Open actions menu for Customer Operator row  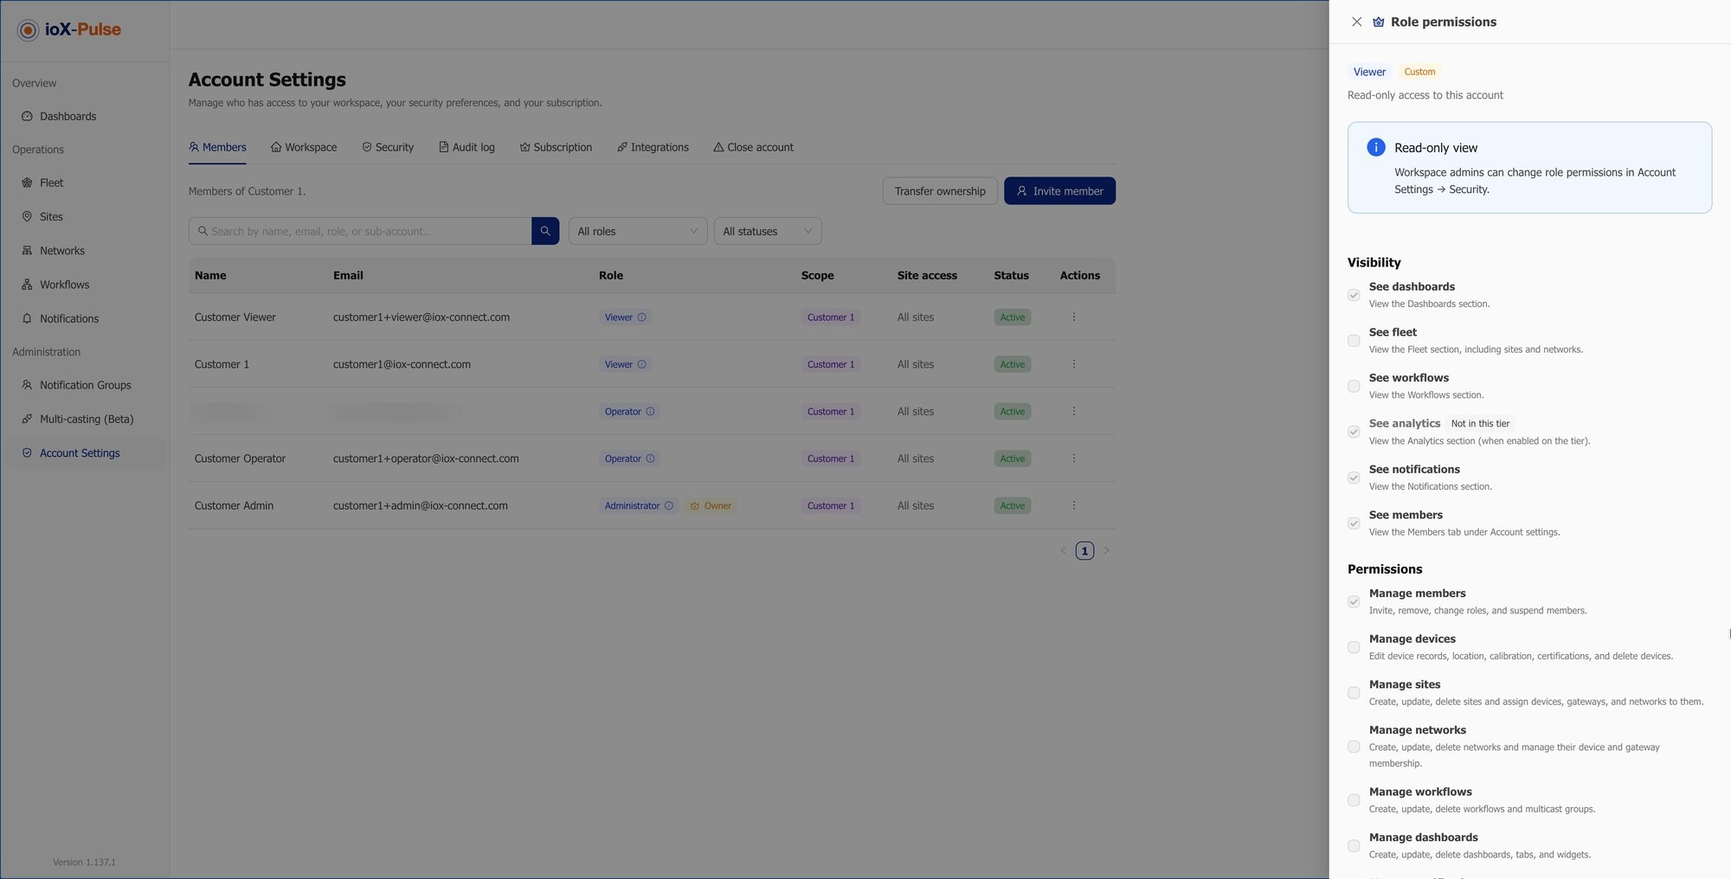click(1074, 459)
